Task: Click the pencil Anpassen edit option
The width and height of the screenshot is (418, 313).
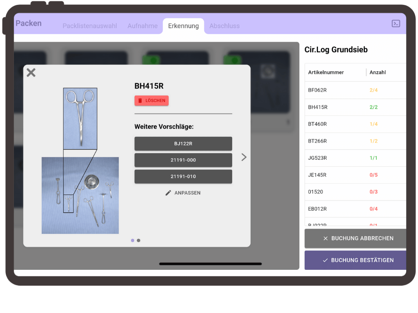Action: pyautogui.click(x=183, y=193)
